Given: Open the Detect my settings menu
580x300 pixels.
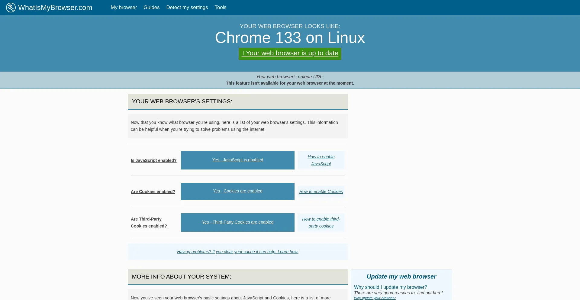Looking at the screenshot, I should [x=187, y=8].
